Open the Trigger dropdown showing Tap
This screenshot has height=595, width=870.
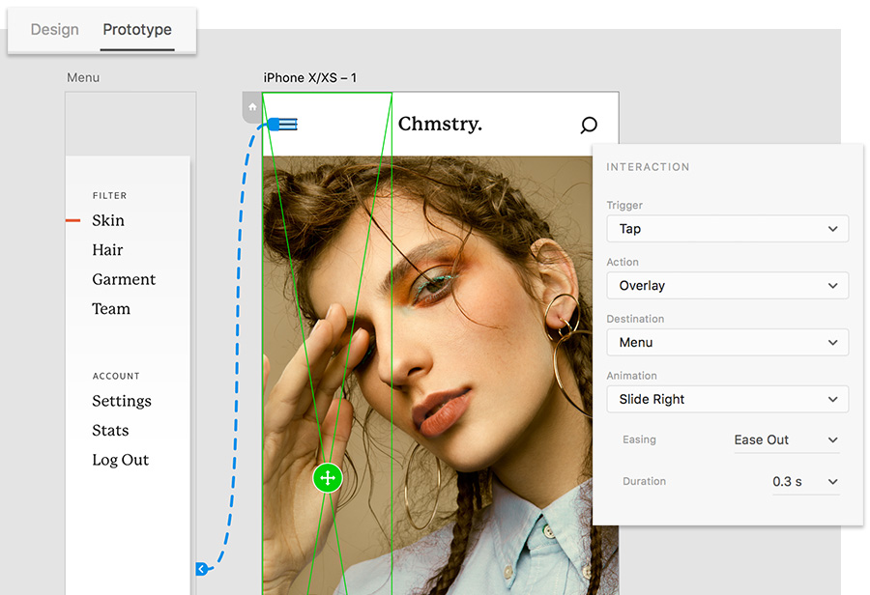point(727,229)
